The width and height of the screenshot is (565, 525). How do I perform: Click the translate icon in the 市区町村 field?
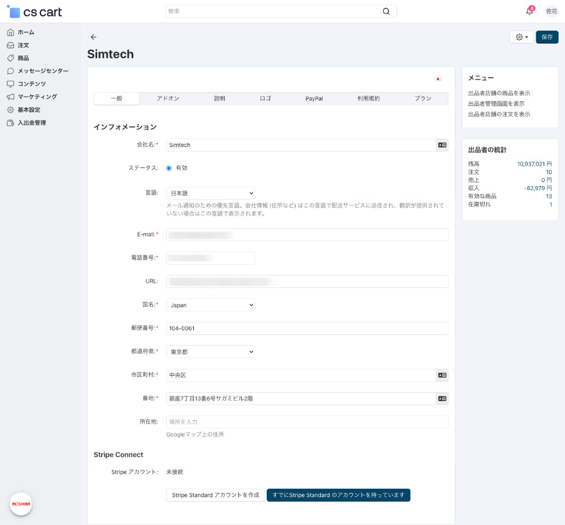coord(442,375)
